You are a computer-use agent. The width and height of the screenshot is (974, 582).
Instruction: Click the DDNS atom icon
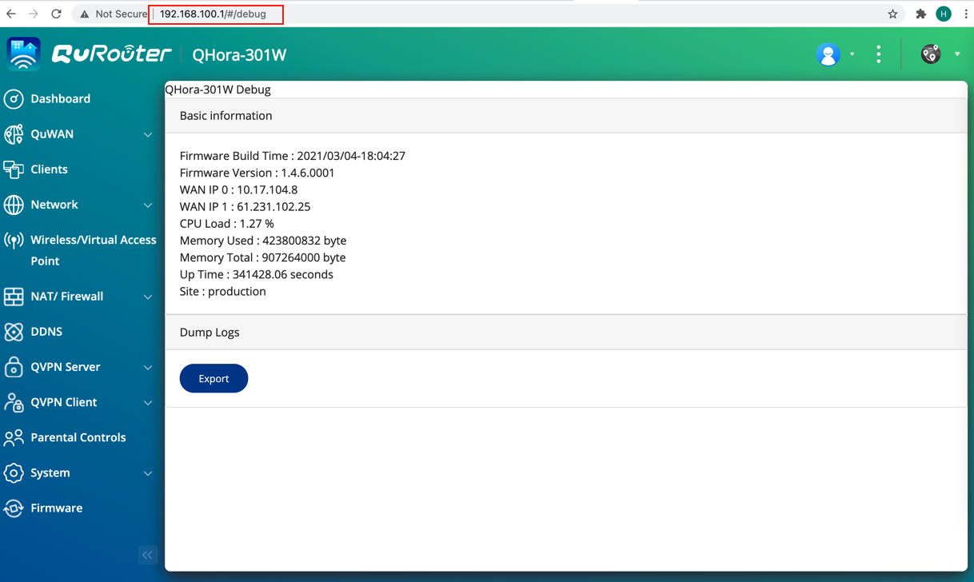click(14, 332)
